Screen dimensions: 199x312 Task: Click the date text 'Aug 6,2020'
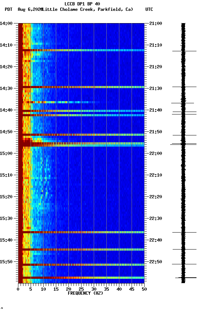[x=30, y=9]
